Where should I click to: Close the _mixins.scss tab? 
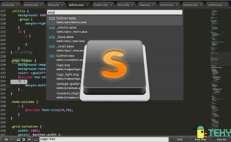pyautogui.click(x=226, y=5)
